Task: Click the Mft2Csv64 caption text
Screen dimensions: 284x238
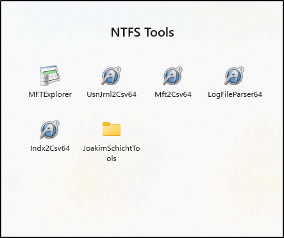Action: coord(173,94)
